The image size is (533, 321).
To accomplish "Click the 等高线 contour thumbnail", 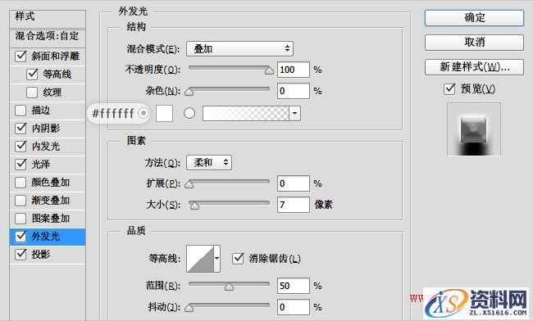I will click(x=200, y=259).
